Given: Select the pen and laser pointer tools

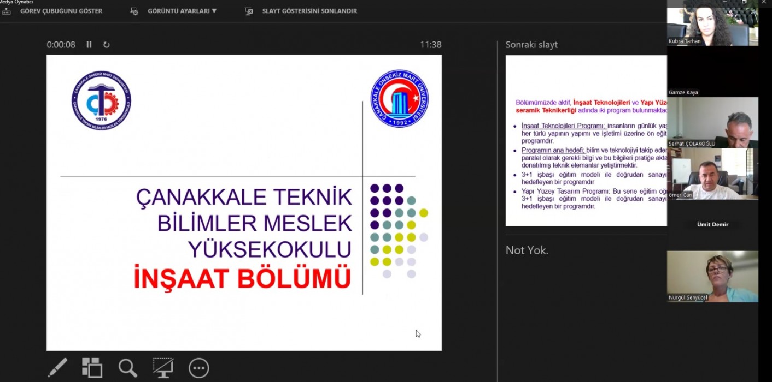Looking at the screenshot, I should (57, 368).
